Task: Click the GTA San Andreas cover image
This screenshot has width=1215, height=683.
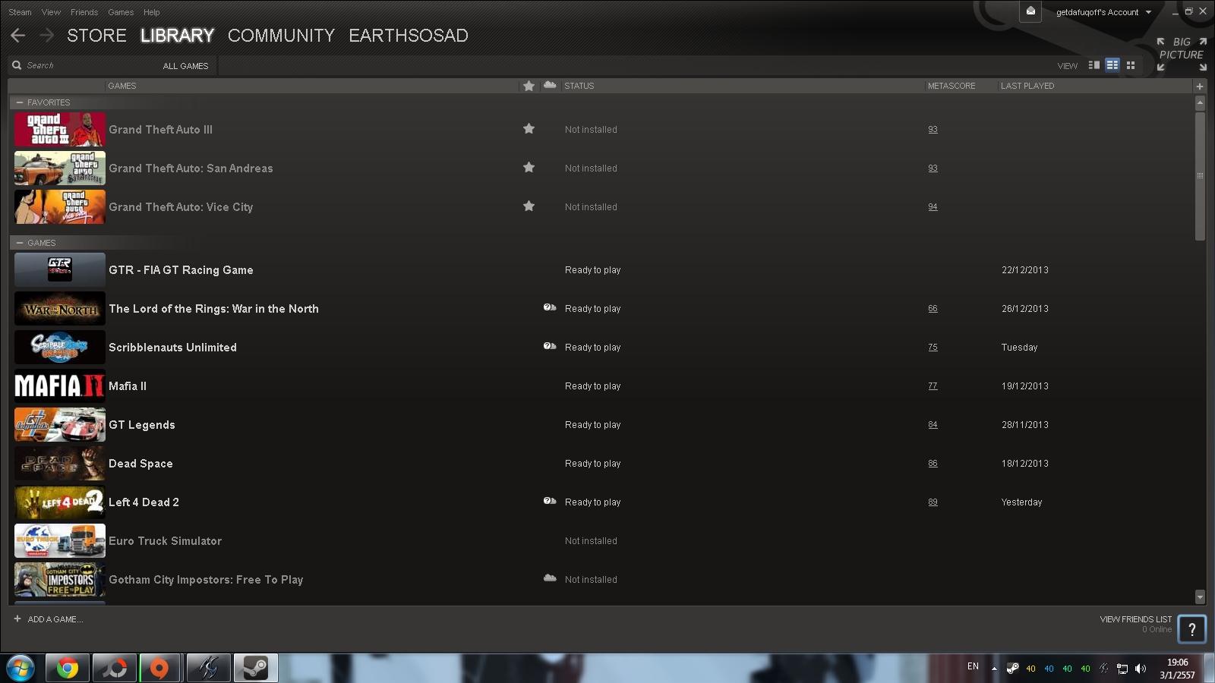Action: coord(60,168)
